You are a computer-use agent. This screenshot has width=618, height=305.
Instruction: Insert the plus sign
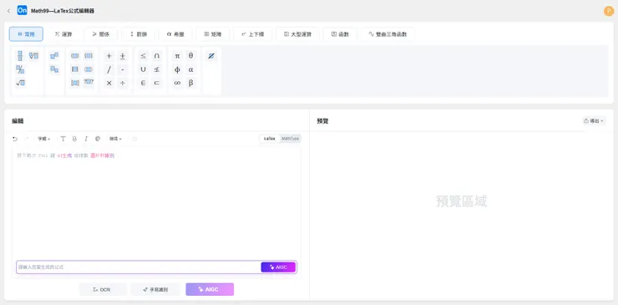coord(109,56)
